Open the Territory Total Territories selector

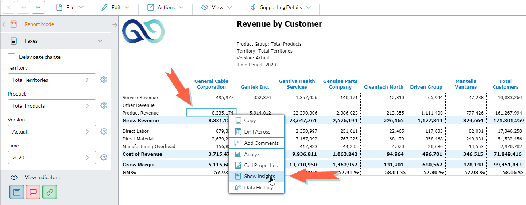point(52,80)
